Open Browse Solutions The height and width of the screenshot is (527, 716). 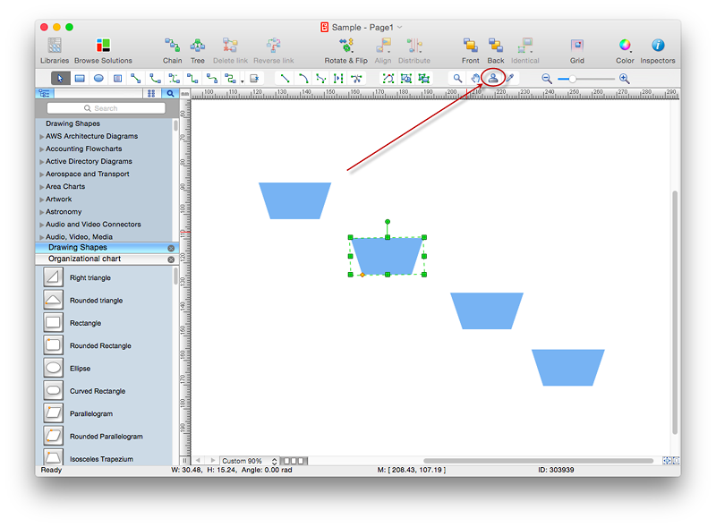click(103, 51)
